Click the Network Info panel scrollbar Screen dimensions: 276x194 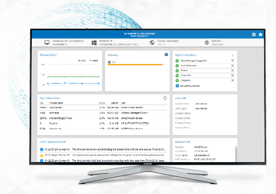pos(236,155)
